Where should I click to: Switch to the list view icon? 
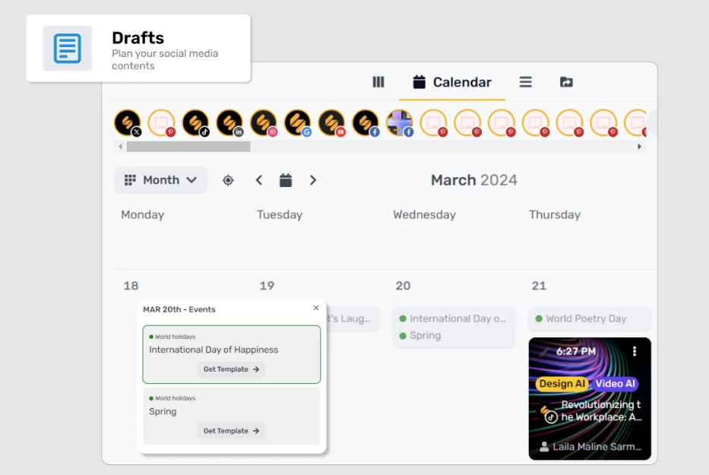click(x=525, y=82)
